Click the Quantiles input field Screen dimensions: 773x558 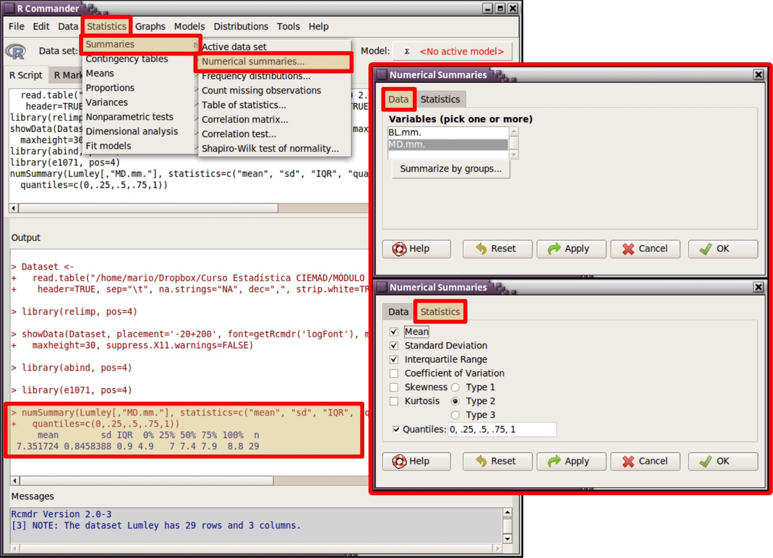502,430
